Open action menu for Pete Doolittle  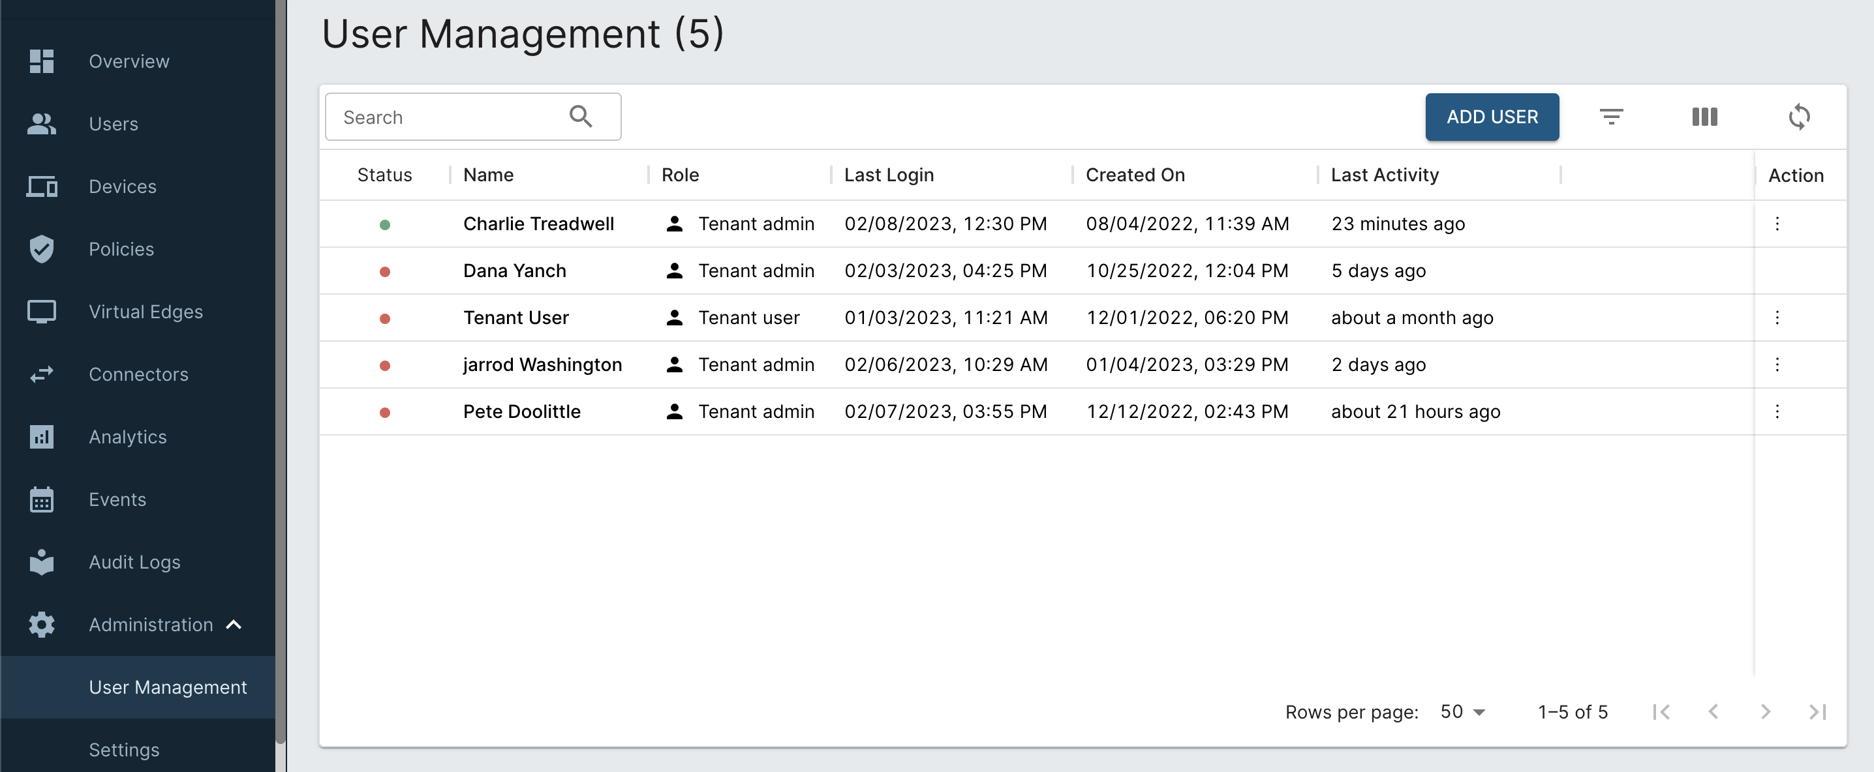click(1777, 411)
